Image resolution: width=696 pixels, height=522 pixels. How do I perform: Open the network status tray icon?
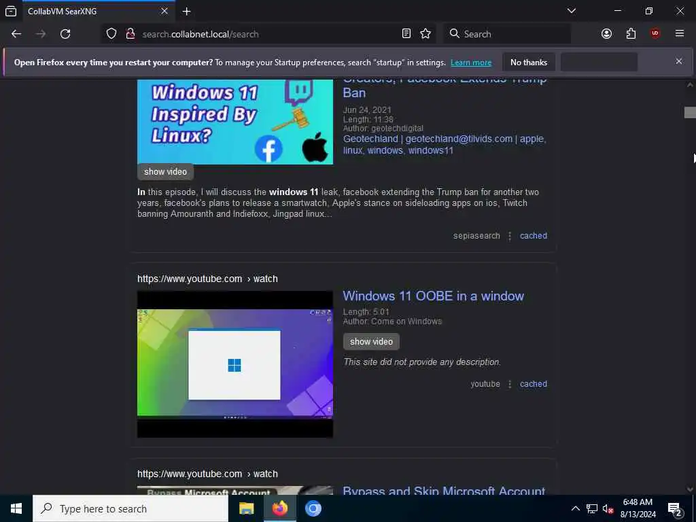point(592,508)
